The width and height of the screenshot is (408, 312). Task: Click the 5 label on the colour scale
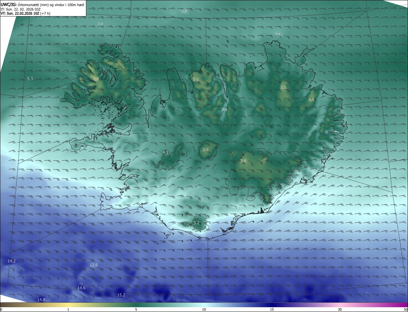pyautogui.click(x=136, y=309)
